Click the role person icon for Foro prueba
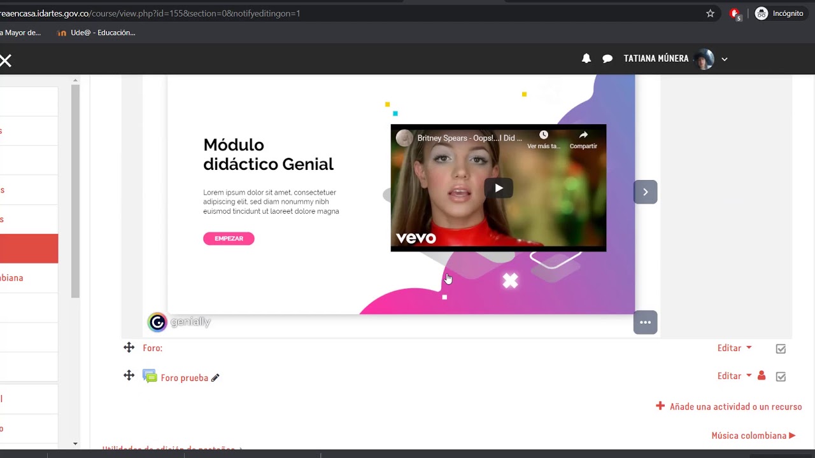Screen dimensions: 815x458 pos(762,375)
